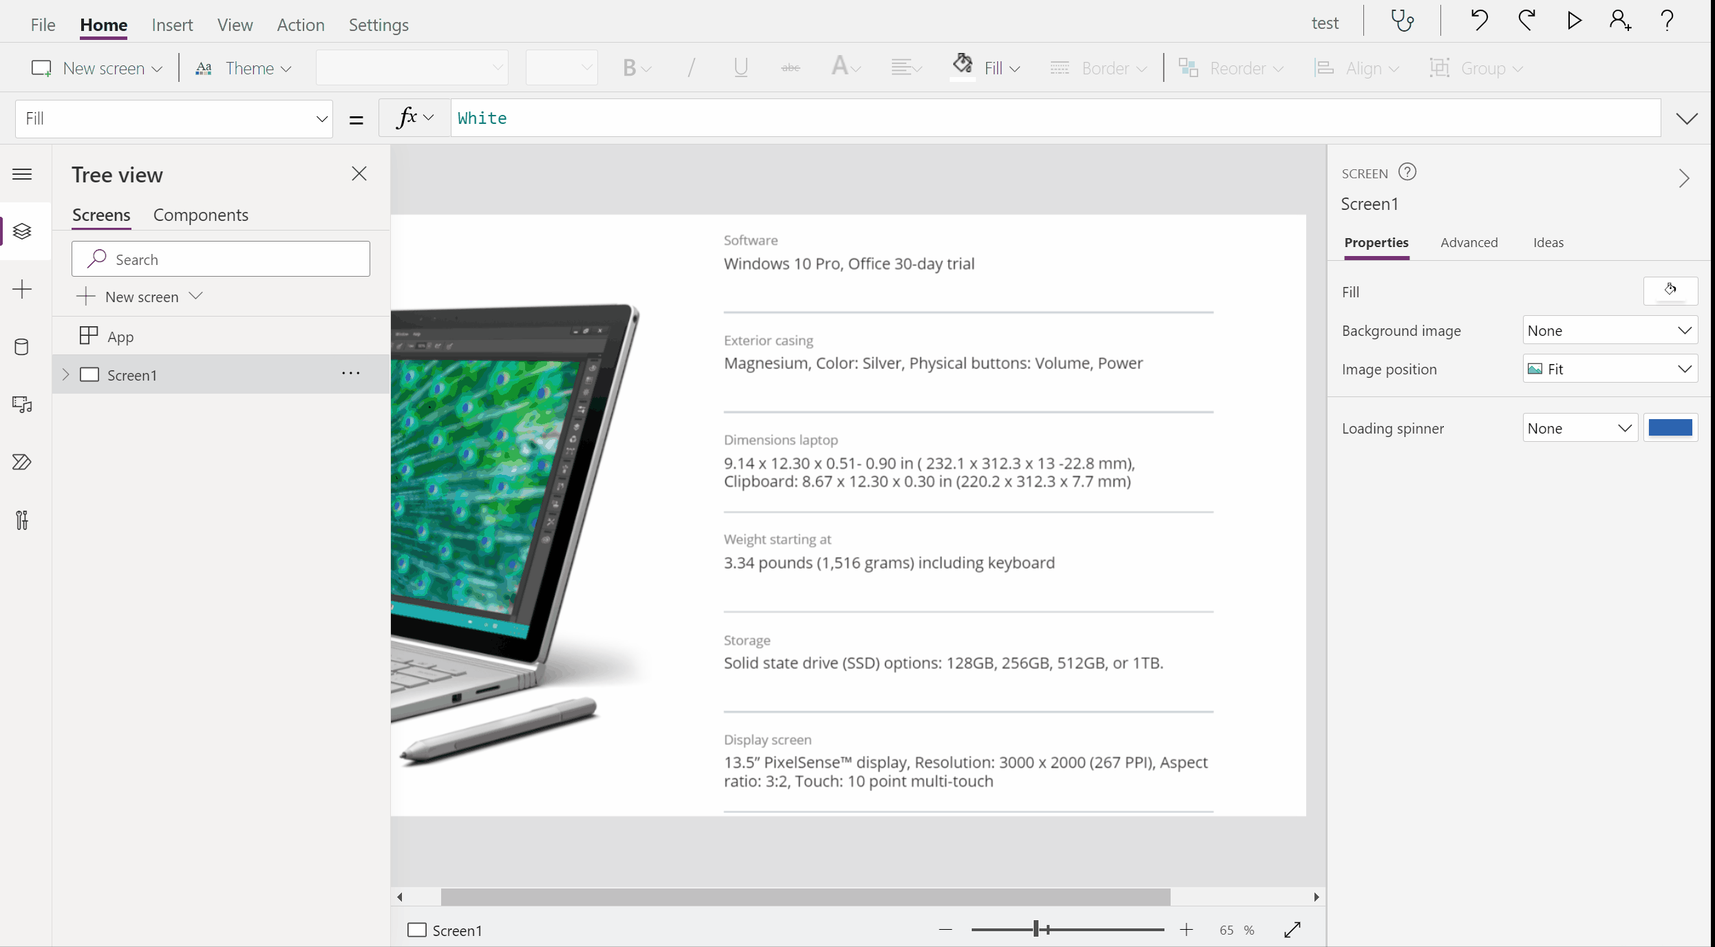Open the Background image dropdown set to None
Image resolution: width=1715 pixels, height=947 pixels.
pos(1609,330)
